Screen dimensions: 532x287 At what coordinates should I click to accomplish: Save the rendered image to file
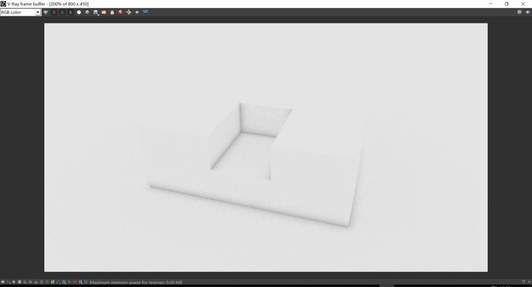click(x=96, y=12)
